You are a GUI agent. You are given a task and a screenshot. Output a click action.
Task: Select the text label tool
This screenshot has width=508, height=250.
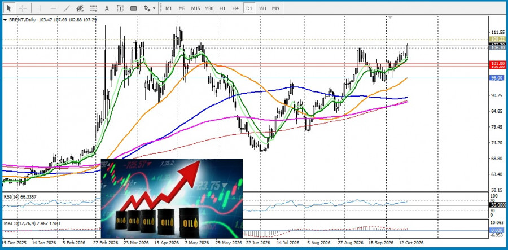pos(120,8)
